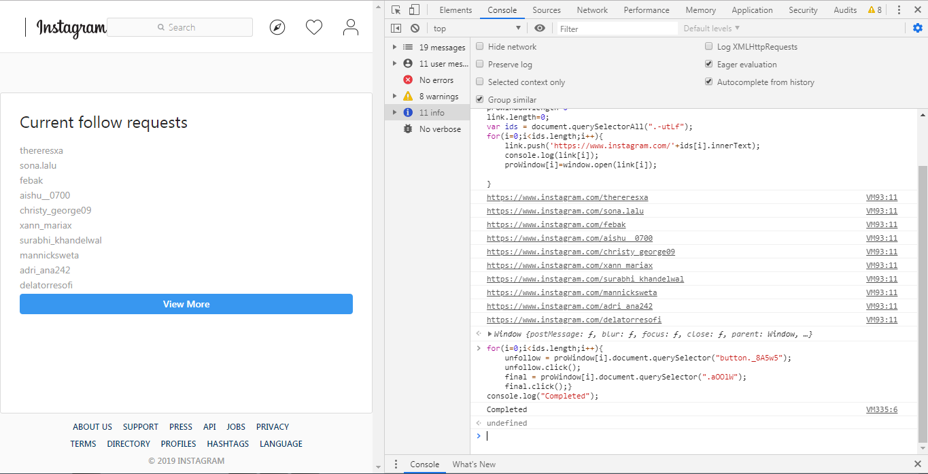
Task: Open the JOBS footer link
Action: [236, 427]
